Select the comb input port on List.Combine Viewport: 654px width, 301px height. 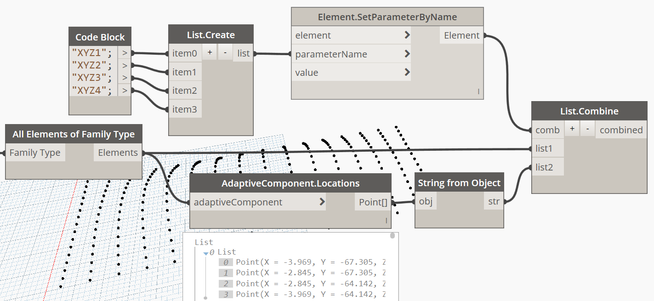pos(547,130)
